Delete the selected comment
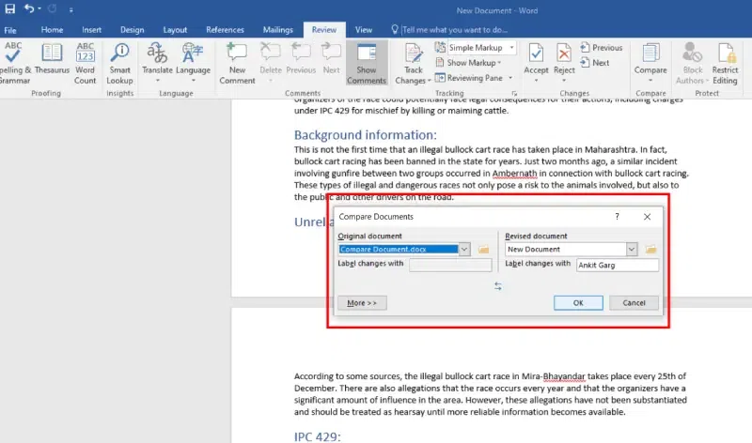The image size is (752, 443). [271, 62]
